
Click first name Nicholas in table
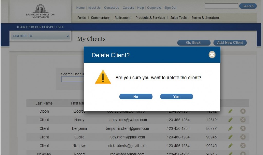click(79, 145)
